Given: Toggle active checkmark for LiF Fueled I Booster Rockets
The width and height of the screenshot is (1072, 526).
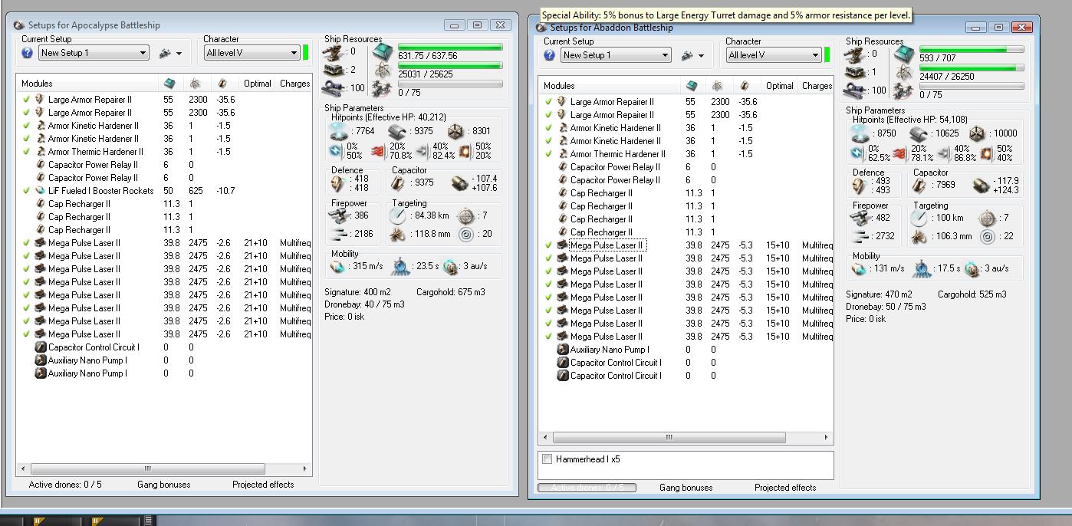Looking at the screenshot, I should coord(27,191).
